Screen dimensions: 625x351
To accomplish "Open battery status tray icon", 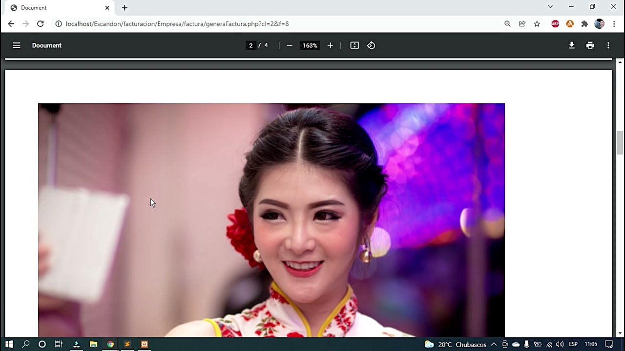I will [538, 344].
